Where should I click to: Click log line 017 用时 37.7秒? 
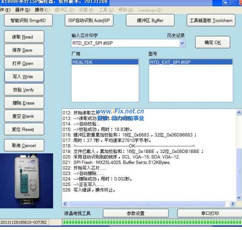pyautogui.click(x=107, y=140)
